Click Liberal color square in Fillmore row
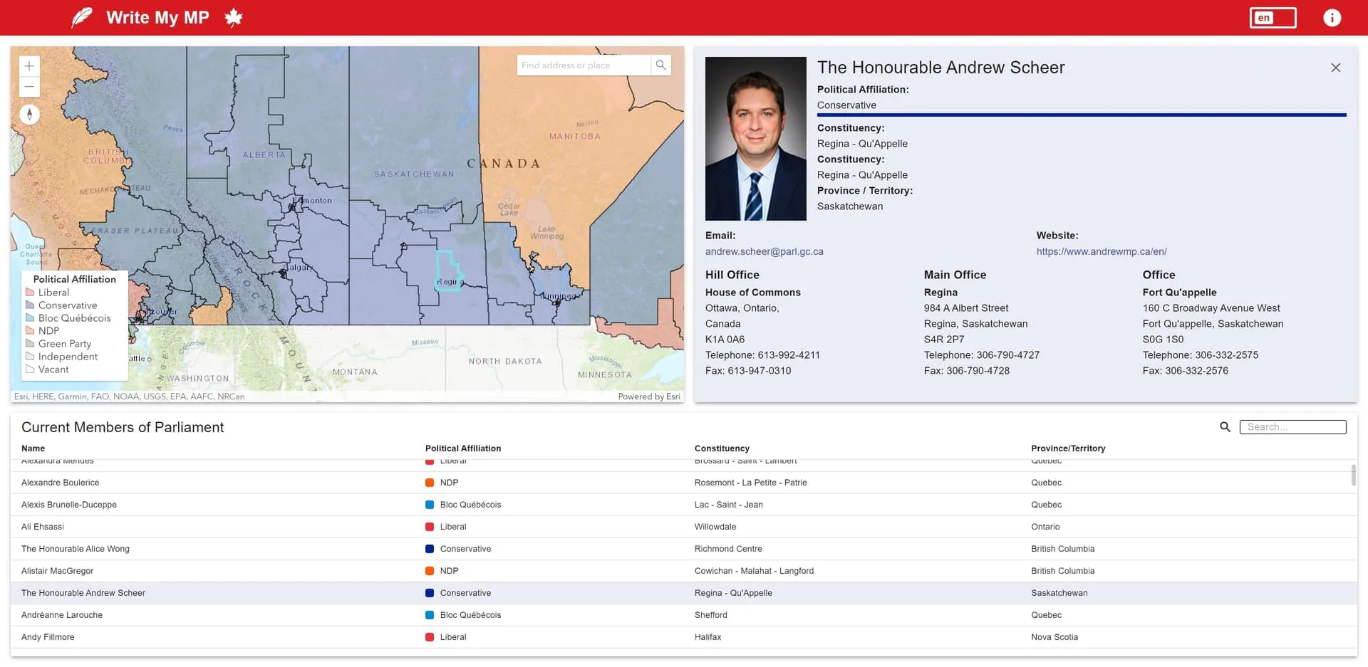This screenshot has width=1368, height=667. (430, 637)
